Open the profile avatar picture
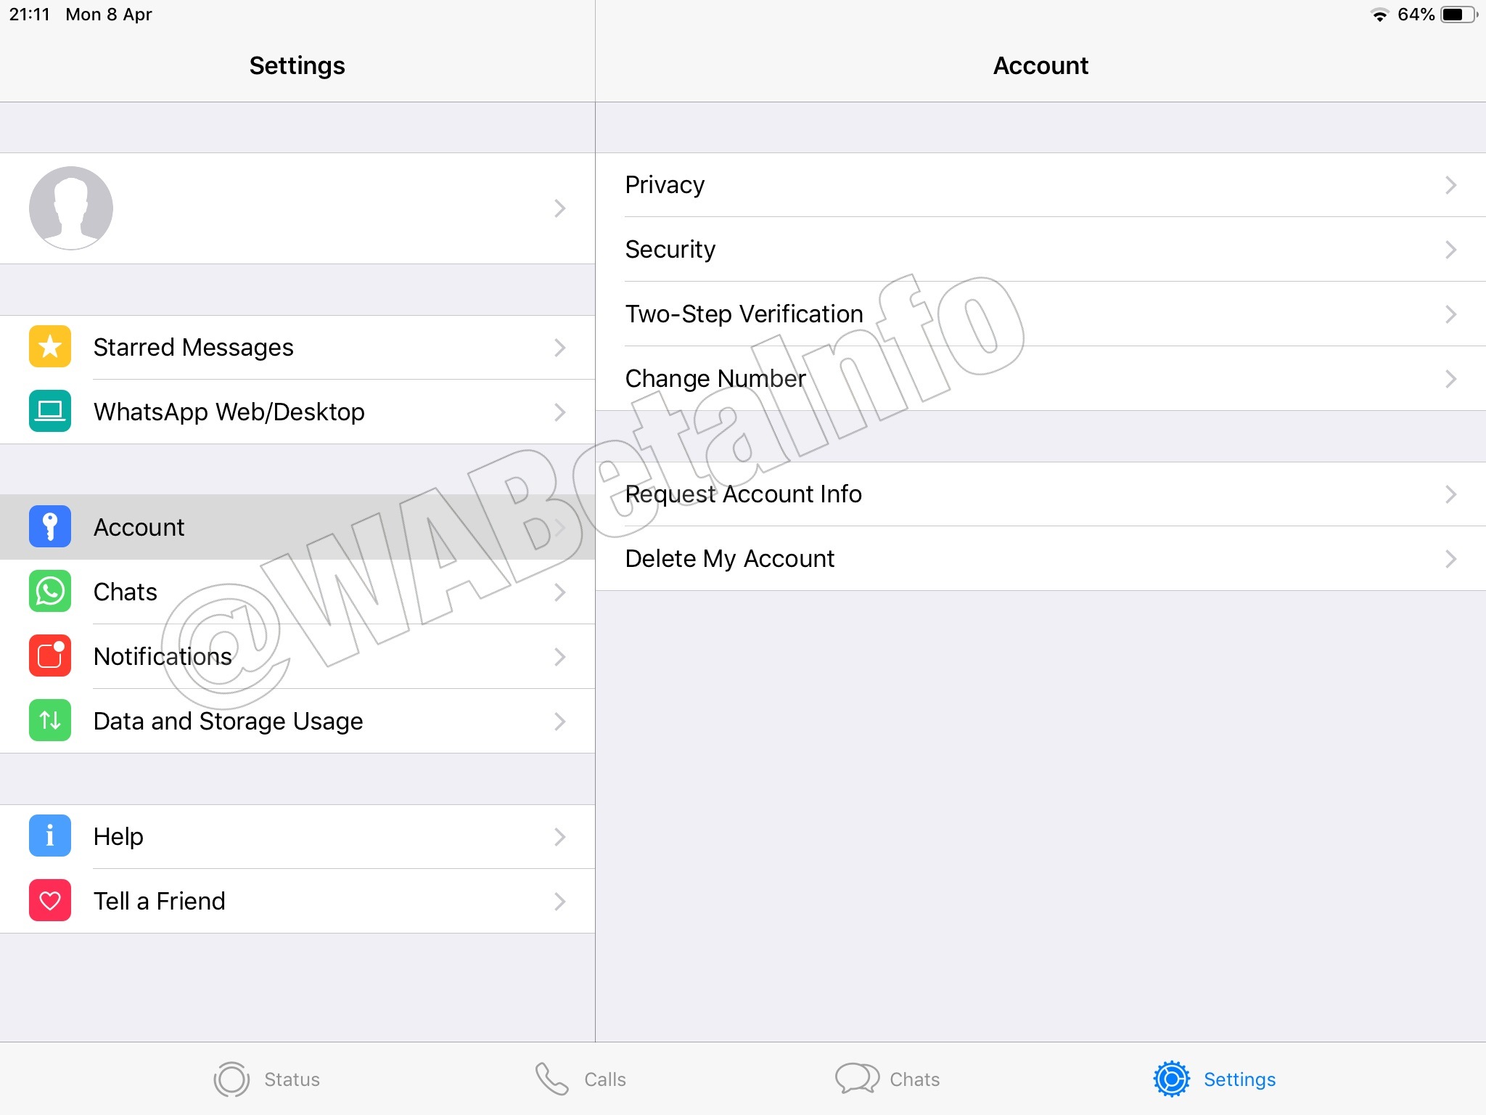The height and width of the screenshot is (1115, 1486). [71, 208]
